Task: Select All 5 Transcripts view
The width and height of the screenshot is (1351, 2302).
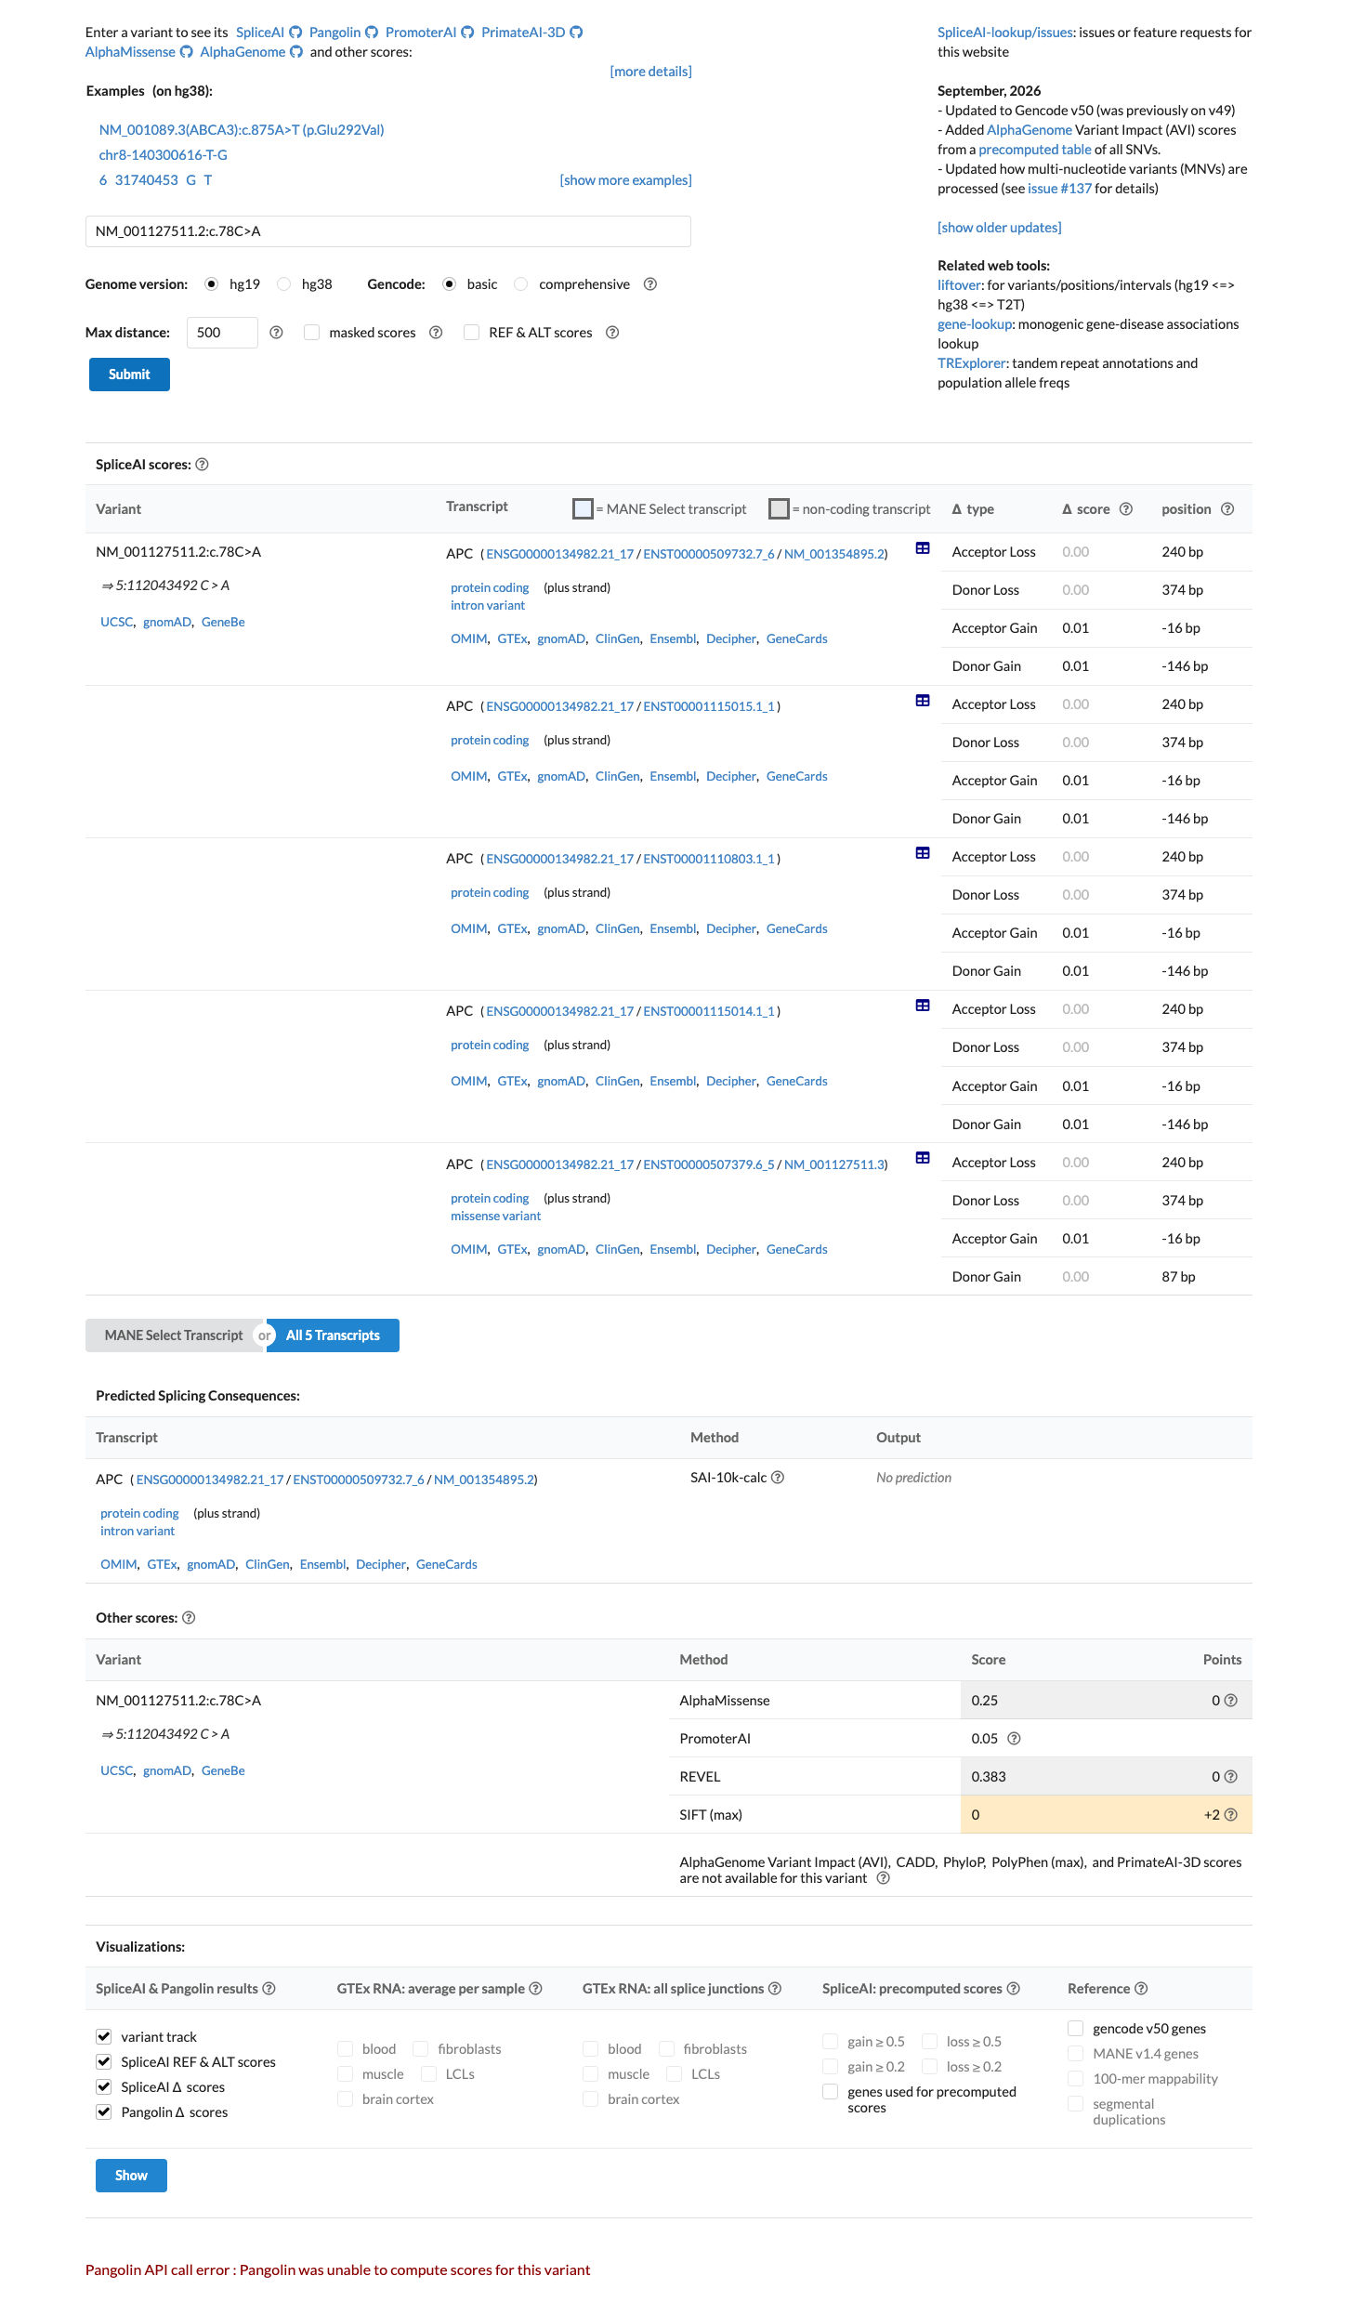Action: 333,1335
